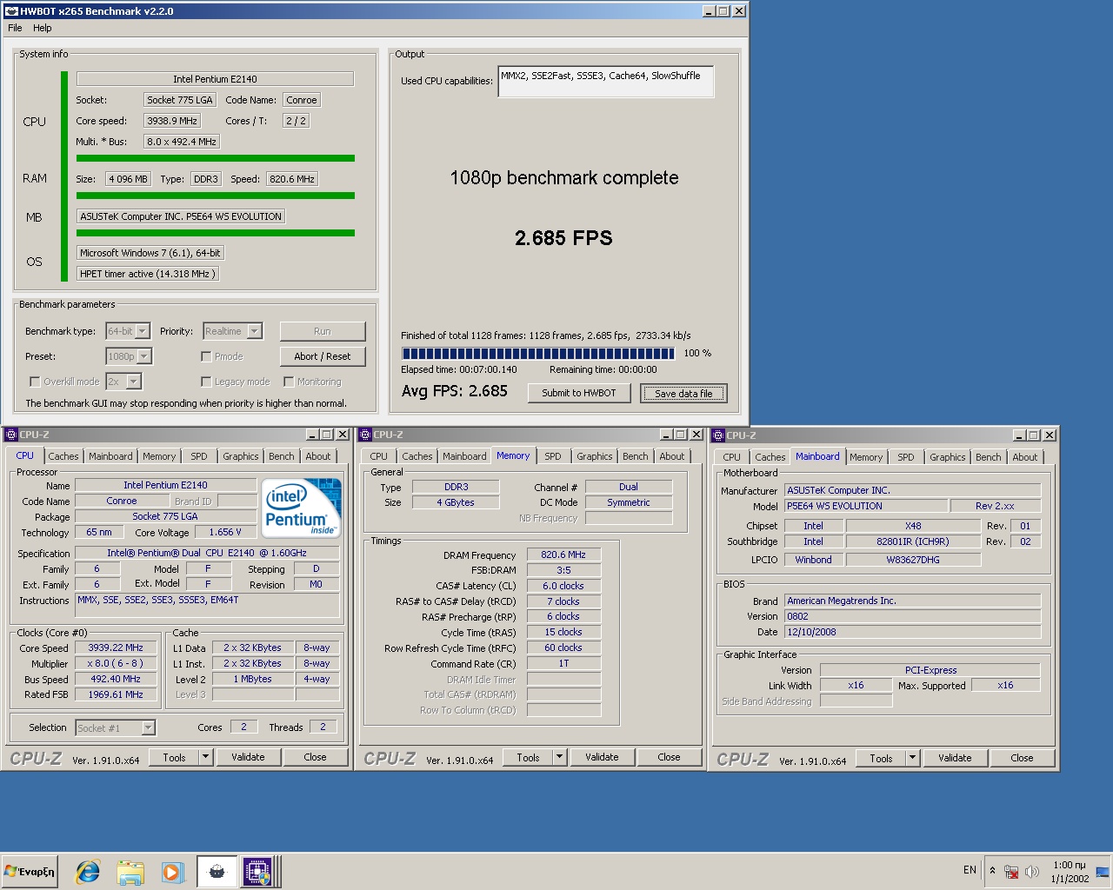Click the HPET timer active text
Screen dimensions: 1113x890
click(x=147, y=274)
